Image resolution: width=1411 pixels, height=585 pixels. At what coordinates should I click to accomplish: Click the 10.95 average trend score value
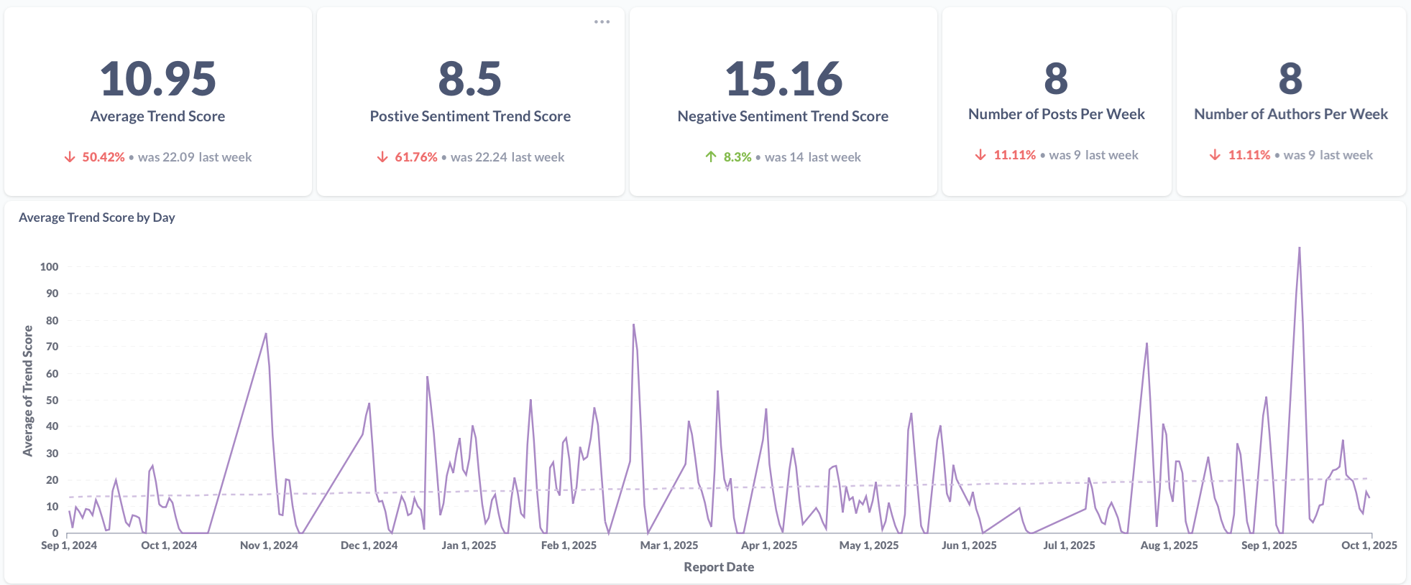click(157, 79)
